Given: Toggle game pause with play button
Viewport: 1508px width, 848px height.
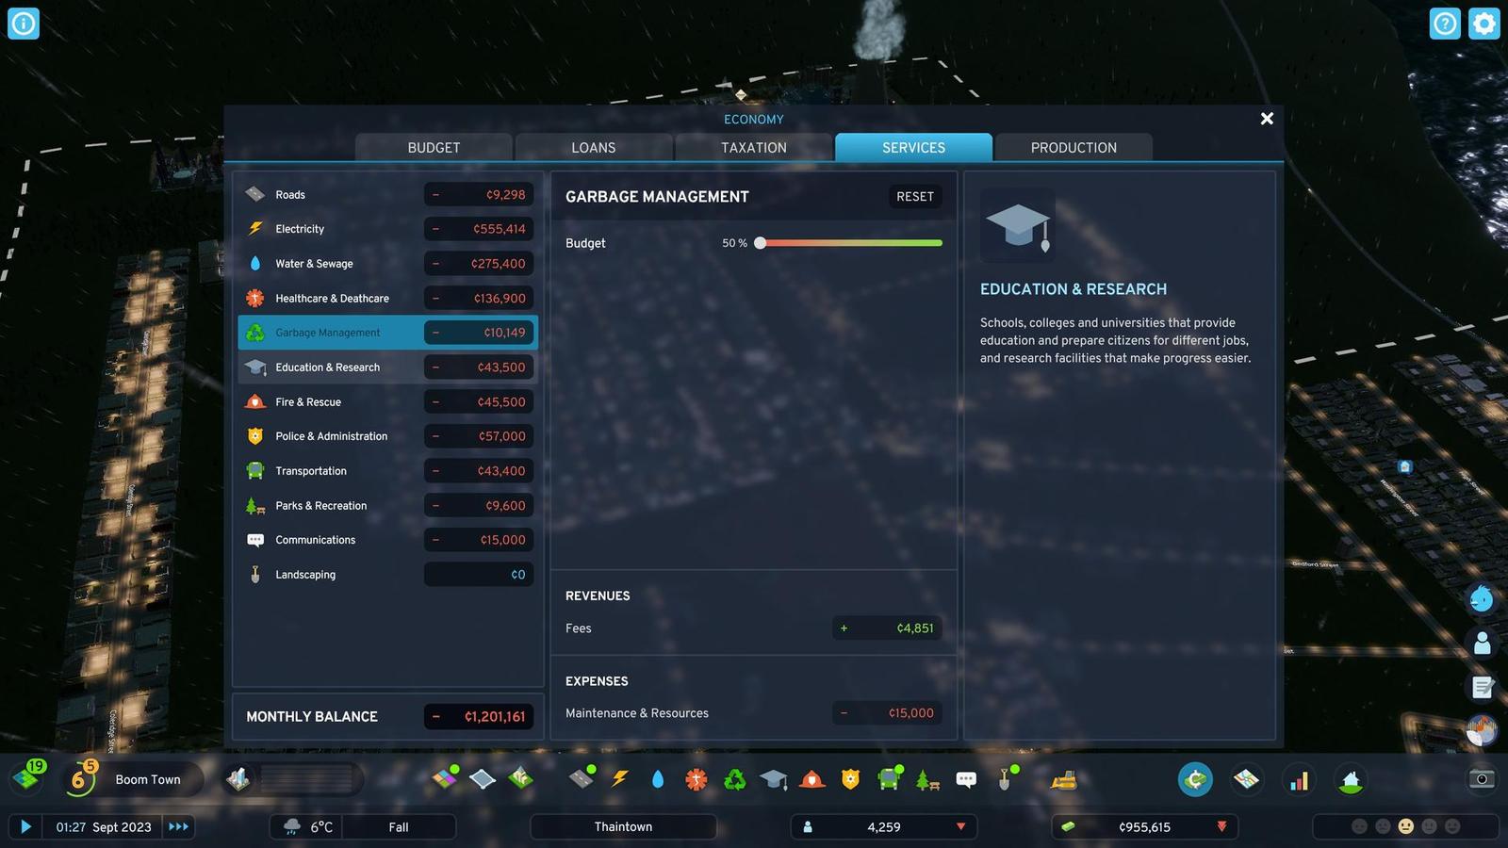Looking at the screenshot, I should pos(25,826).
